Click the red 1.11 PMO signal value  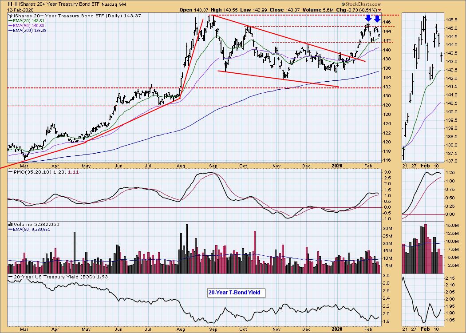(74, 172)
